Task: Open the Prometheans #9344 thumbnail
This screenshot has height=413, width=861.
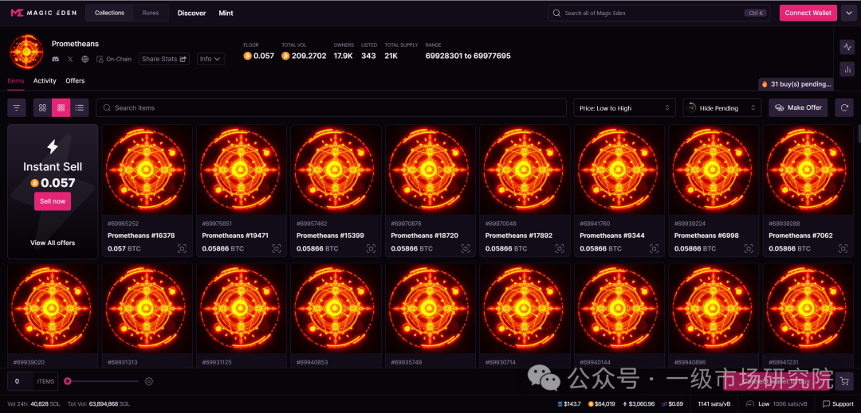Action: point(619,169)
